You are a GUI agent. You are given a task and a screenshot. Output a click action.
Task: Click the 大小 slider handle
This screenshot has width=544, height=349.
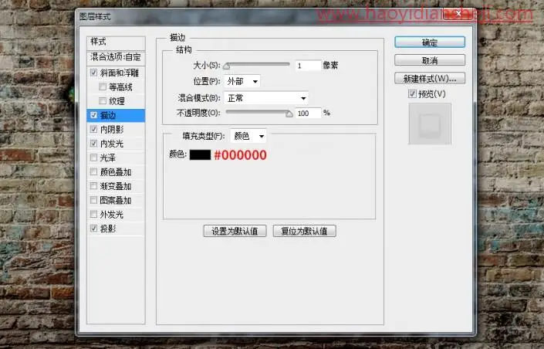pos(227,66)
